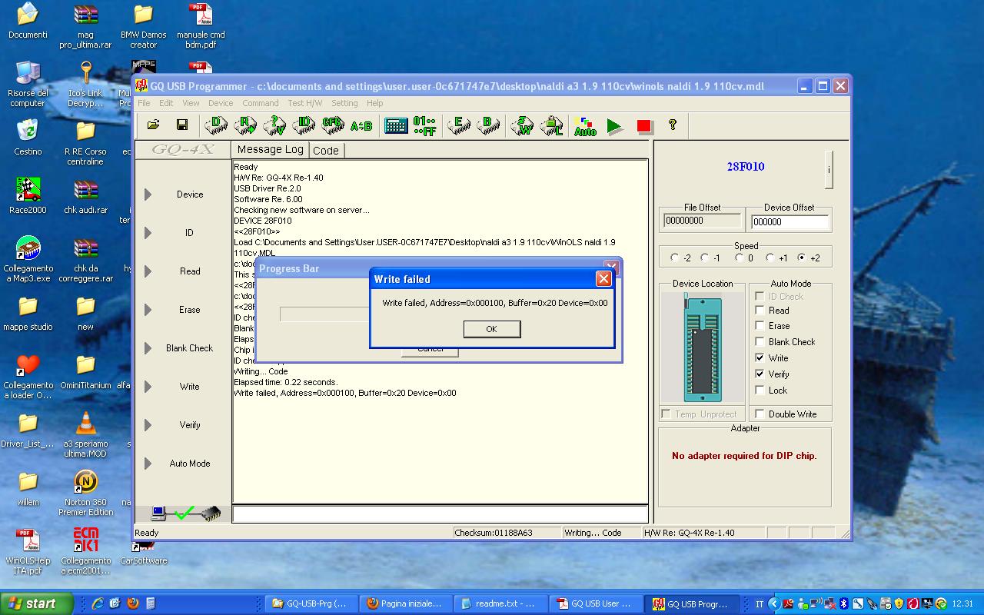
Task: Read chip using the R toolbar icon
Action: tap(245, 125)
